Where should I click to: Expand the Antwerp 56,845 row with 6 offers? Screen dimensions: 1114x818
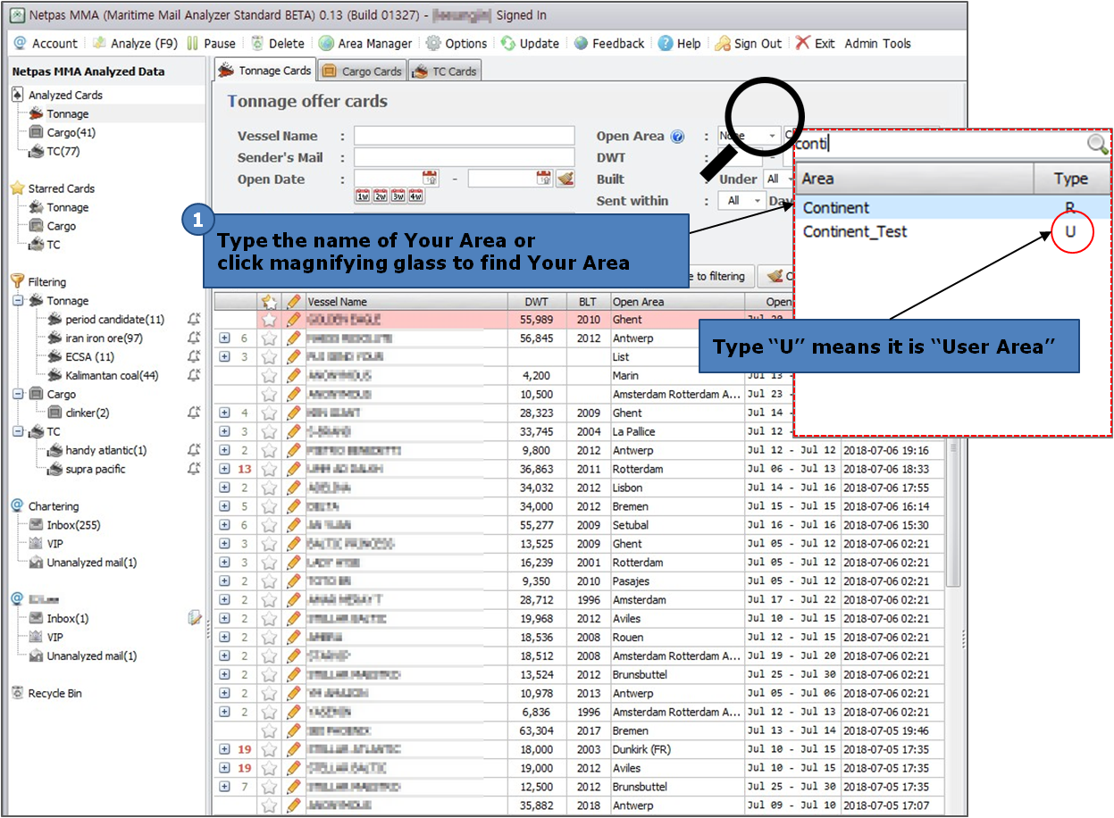224,338
